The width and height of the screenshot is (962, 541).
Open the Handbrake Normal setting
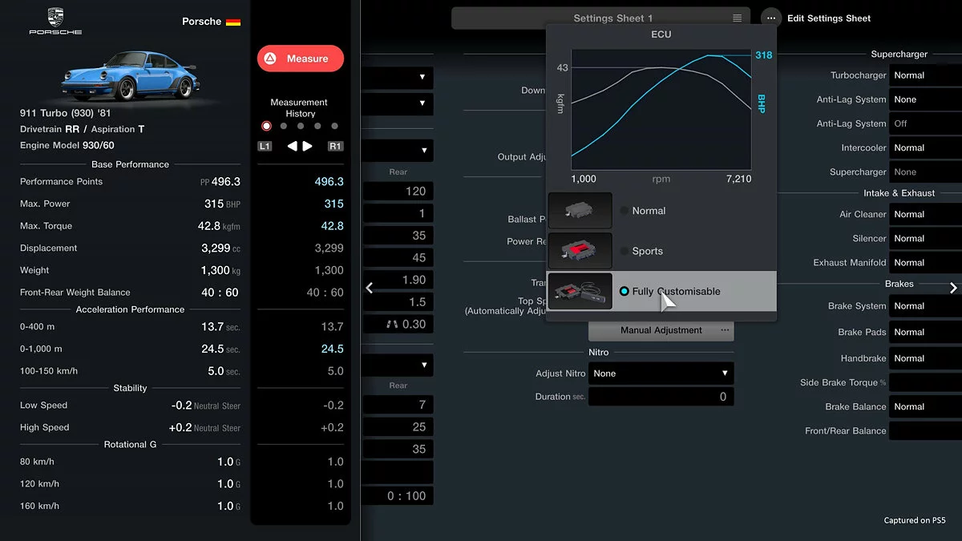click(x=925, y=358)
